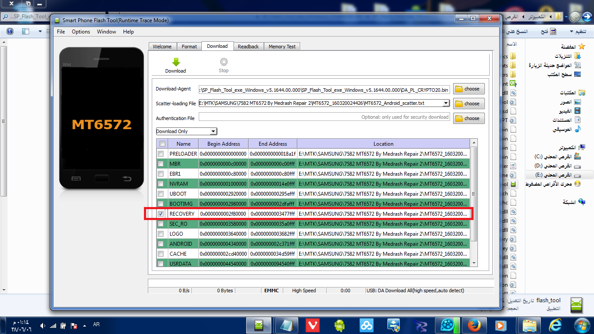
Task: Click the Download-Agent path field
Action: [x=324, y=90]
